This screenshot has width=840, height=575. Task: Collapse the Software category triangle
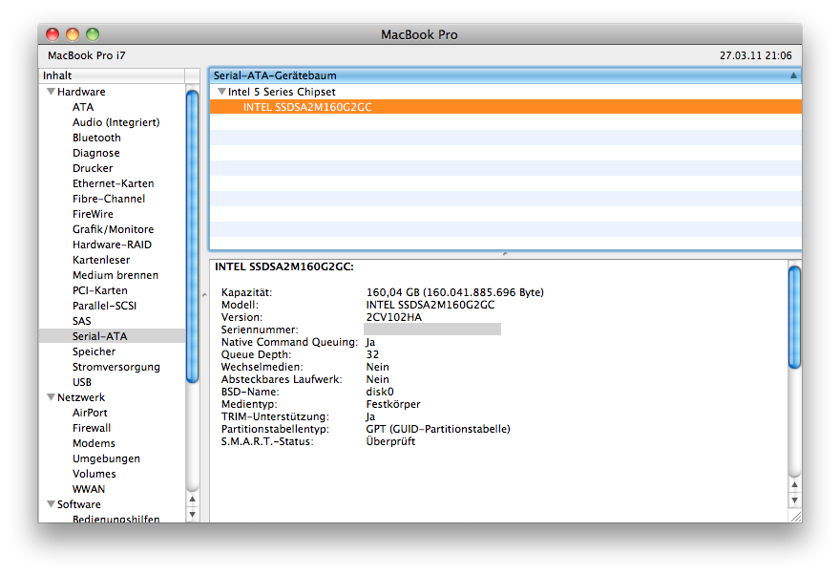pos(52,504)
